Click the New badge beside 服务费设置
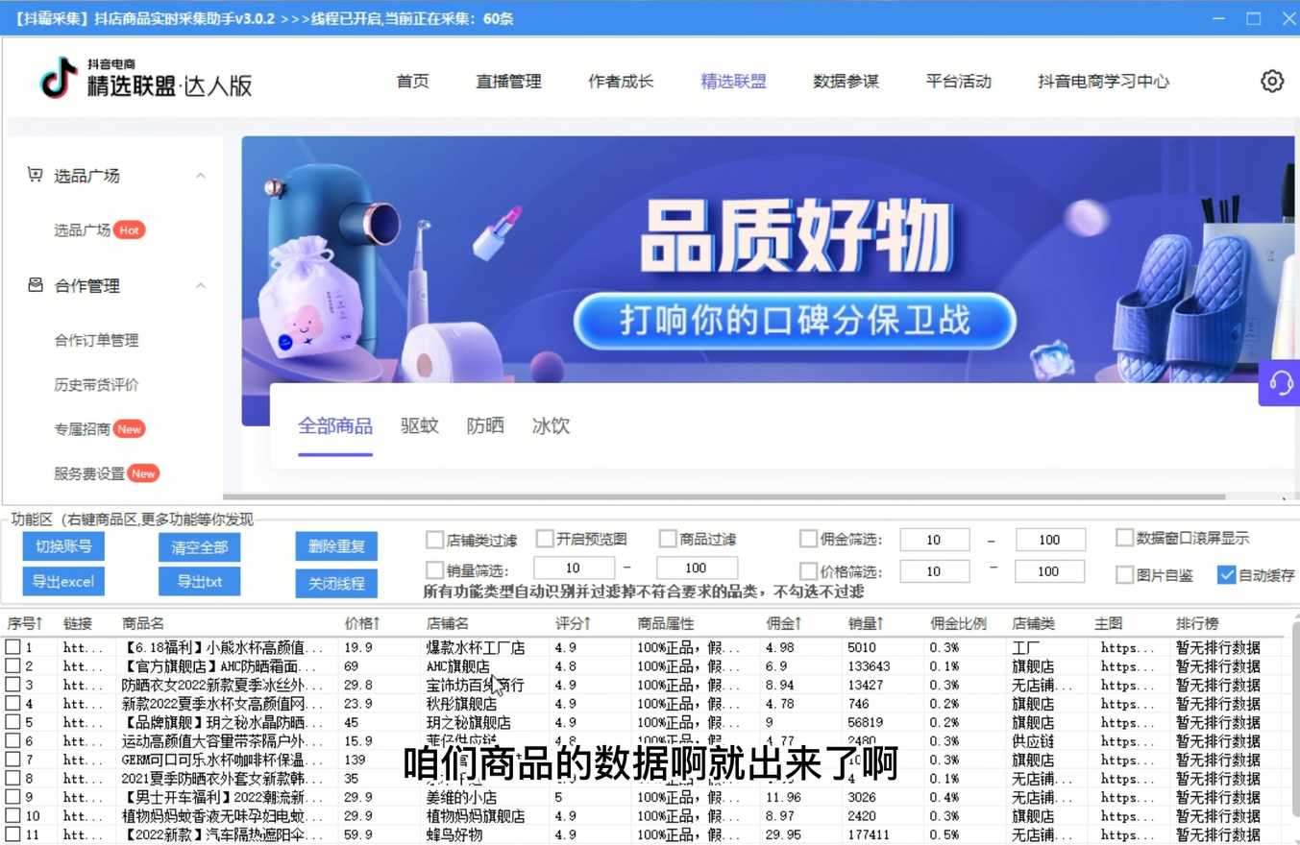The width and height of the screenshot is (1300, 845). (x=143, y=473)
